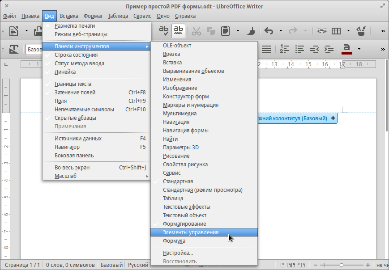The width and height of the screenshot is (389, 270).
Task: Choose Во весь экран full screen
Action: click(97, 168)
